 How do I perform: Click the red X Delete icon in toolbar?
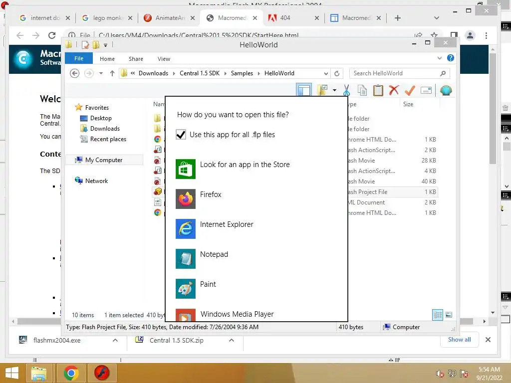394,90
